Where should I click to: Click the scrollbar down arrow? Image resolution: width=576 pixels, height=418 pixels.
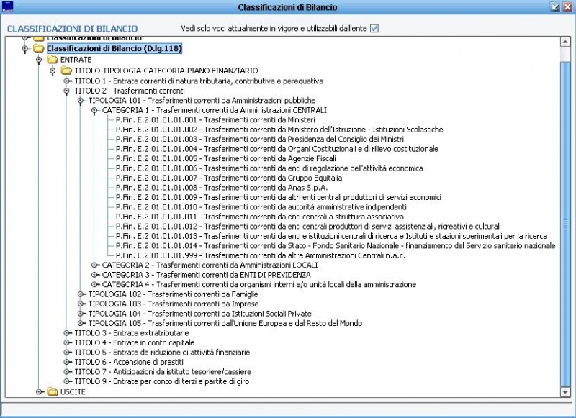(x=565, y=392)
